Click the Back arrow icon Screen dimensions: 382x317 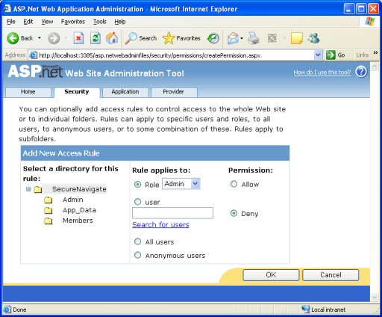point(13,38)
